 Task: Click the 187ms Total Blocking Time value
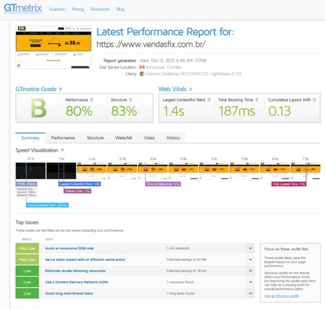point(237,111)
